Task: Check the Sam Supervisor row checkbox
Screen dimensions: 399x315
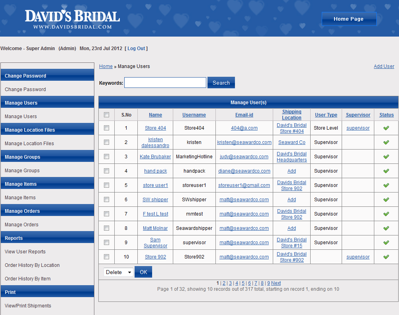Action: pos(106,243)
